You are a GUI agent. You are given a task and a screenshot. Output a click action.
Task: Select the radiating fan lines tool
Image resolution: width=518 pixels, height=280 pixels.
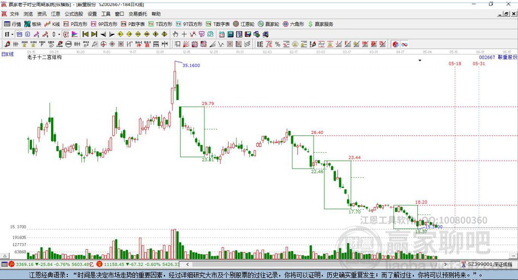point(186,44)
